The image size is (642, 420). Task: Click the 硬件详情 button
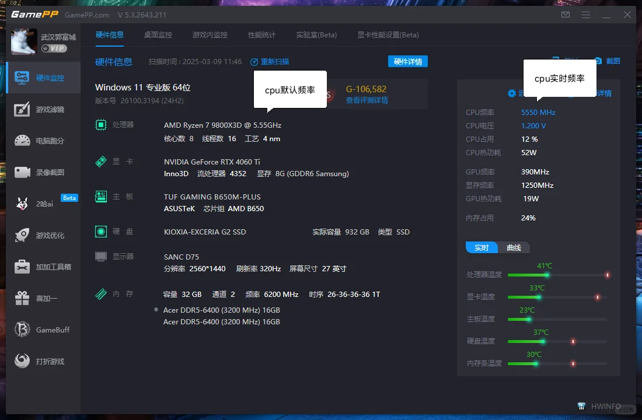[x=408, y=61]
